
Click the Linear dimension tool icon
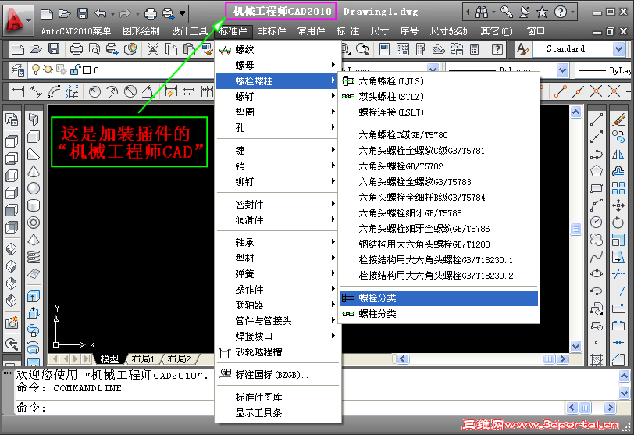coord(17,92)
